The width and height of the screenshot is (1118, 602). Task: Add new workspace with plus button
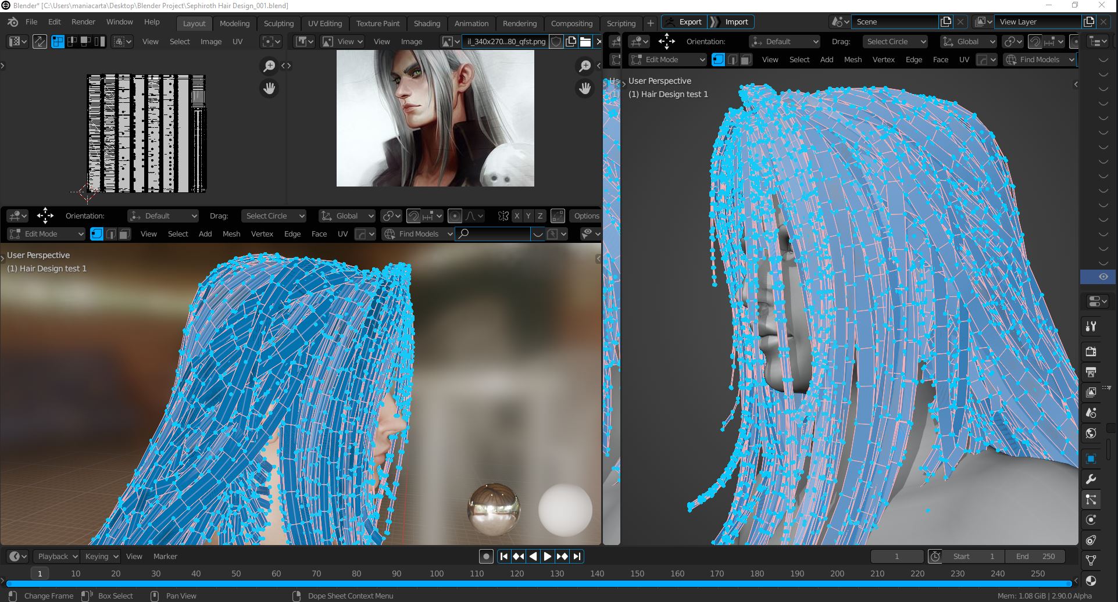click(651, 23)
